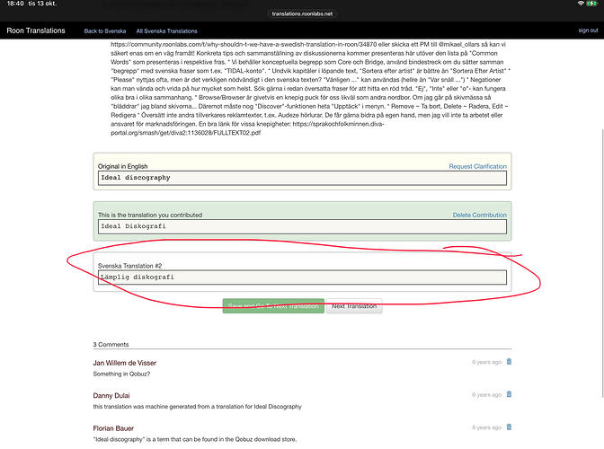
Task: Select the 'Svenska Translation #2' label
Action: (129, 266)
